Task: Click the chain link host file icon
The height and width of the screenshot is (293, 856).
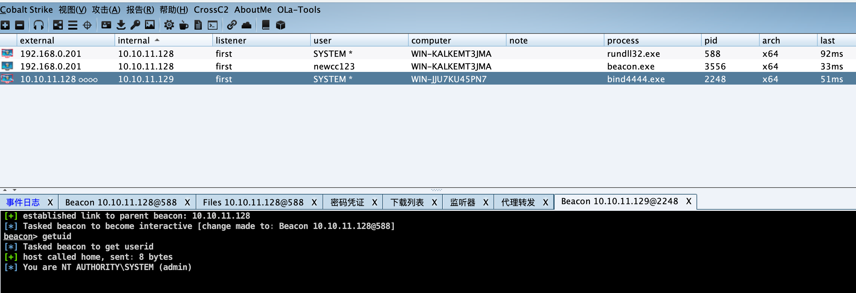Action: (232, 25)
